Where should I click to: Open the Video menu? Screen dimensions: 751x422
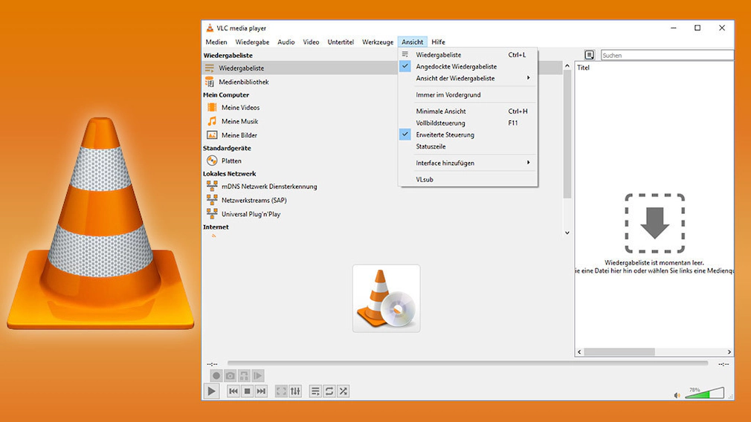[311, 42]
